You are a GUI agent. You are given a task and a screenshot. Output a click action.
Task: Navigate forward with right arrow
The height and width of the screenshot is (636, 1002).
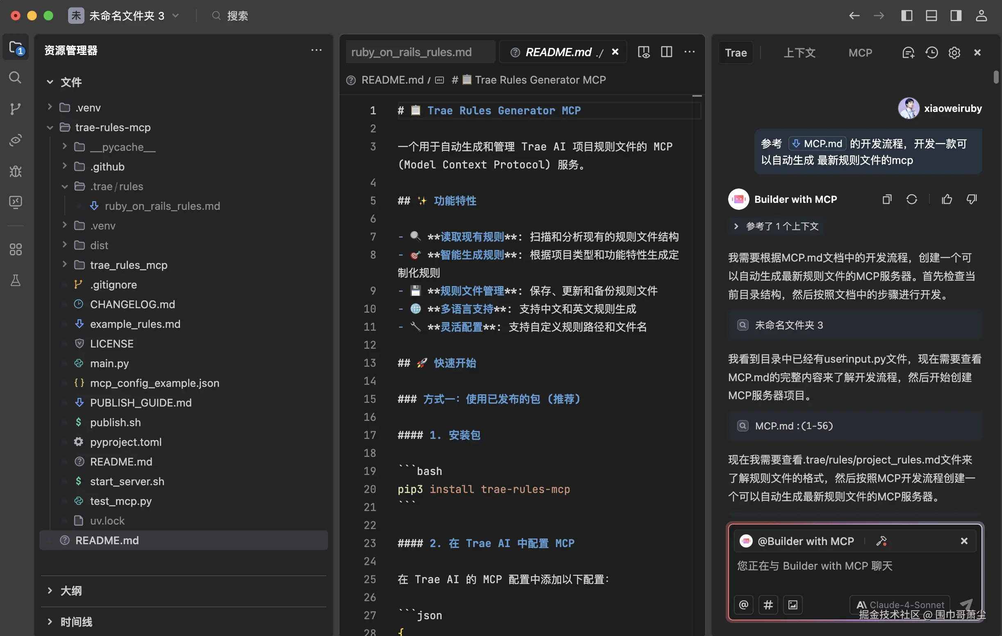[879, 16]
